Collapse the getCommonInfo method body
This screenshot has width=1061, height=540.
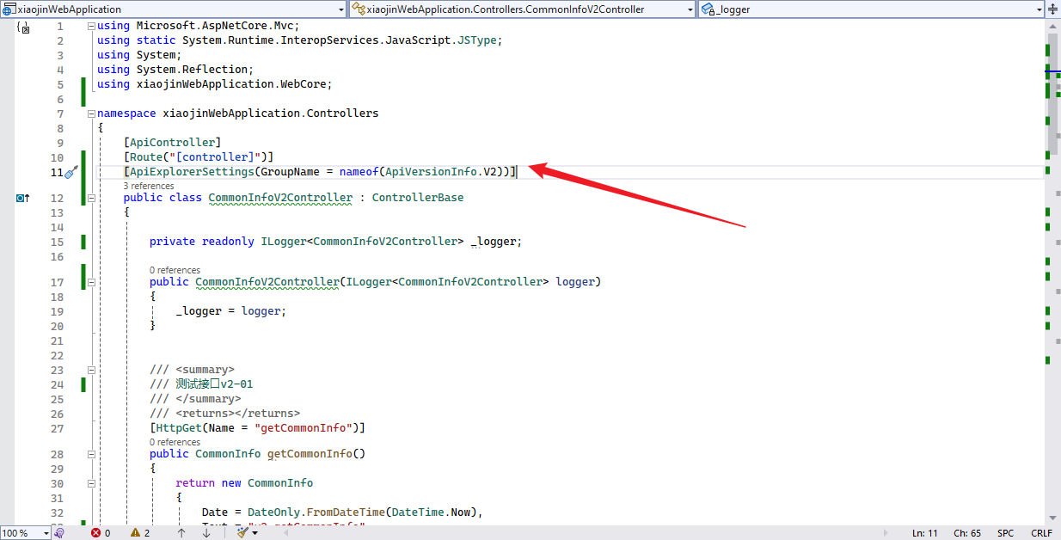(90, 453)
